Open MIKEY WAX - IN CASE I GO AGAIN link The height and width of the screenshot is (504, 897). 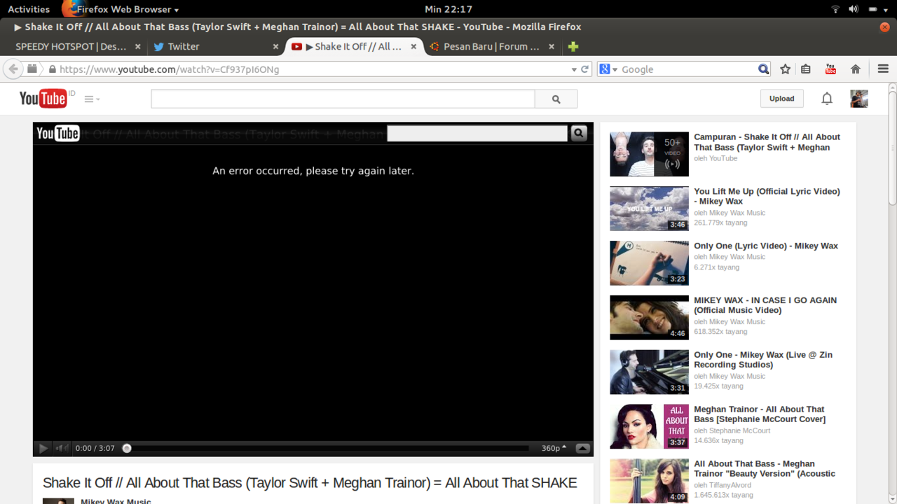(x=765, y=305)
